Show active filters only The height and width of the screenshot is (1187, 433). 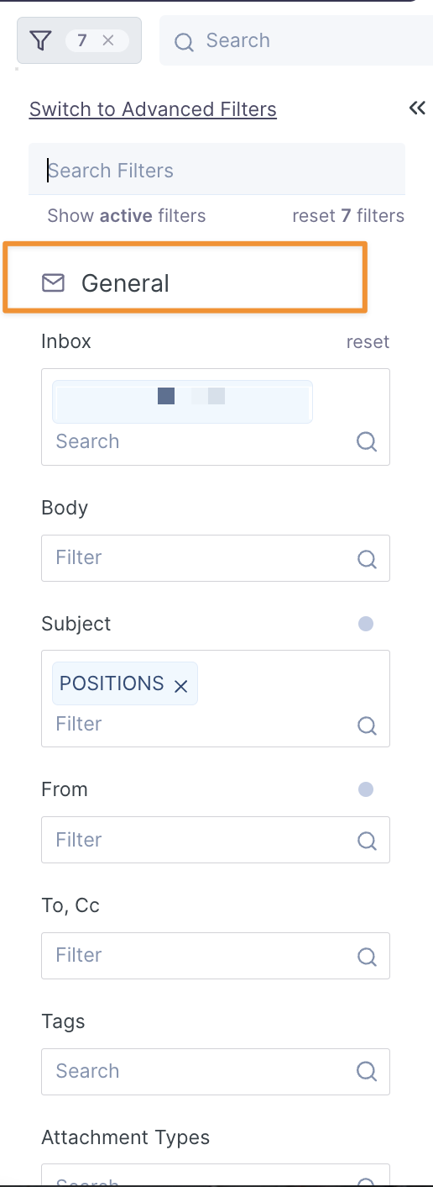(127, 216)
